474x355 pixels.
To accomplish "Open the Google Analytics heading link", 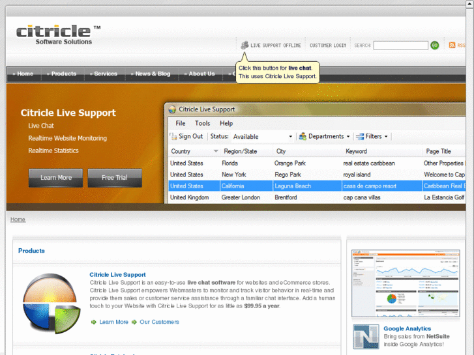I will point(407,329).
